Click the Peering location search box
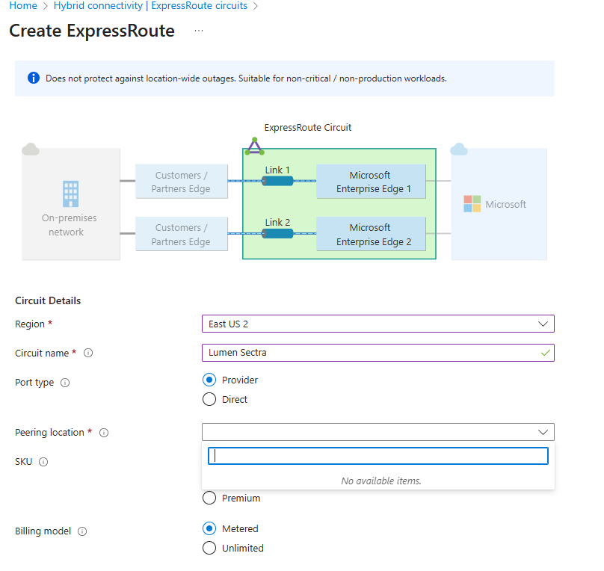This screenshot has width=604, height=571. tap(378, 456)
